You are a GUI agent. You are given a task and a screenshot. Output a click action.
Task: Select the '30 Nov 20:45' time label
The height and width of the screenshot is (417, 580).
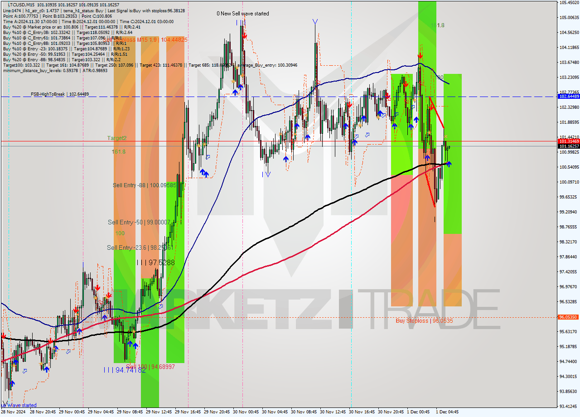391,412
